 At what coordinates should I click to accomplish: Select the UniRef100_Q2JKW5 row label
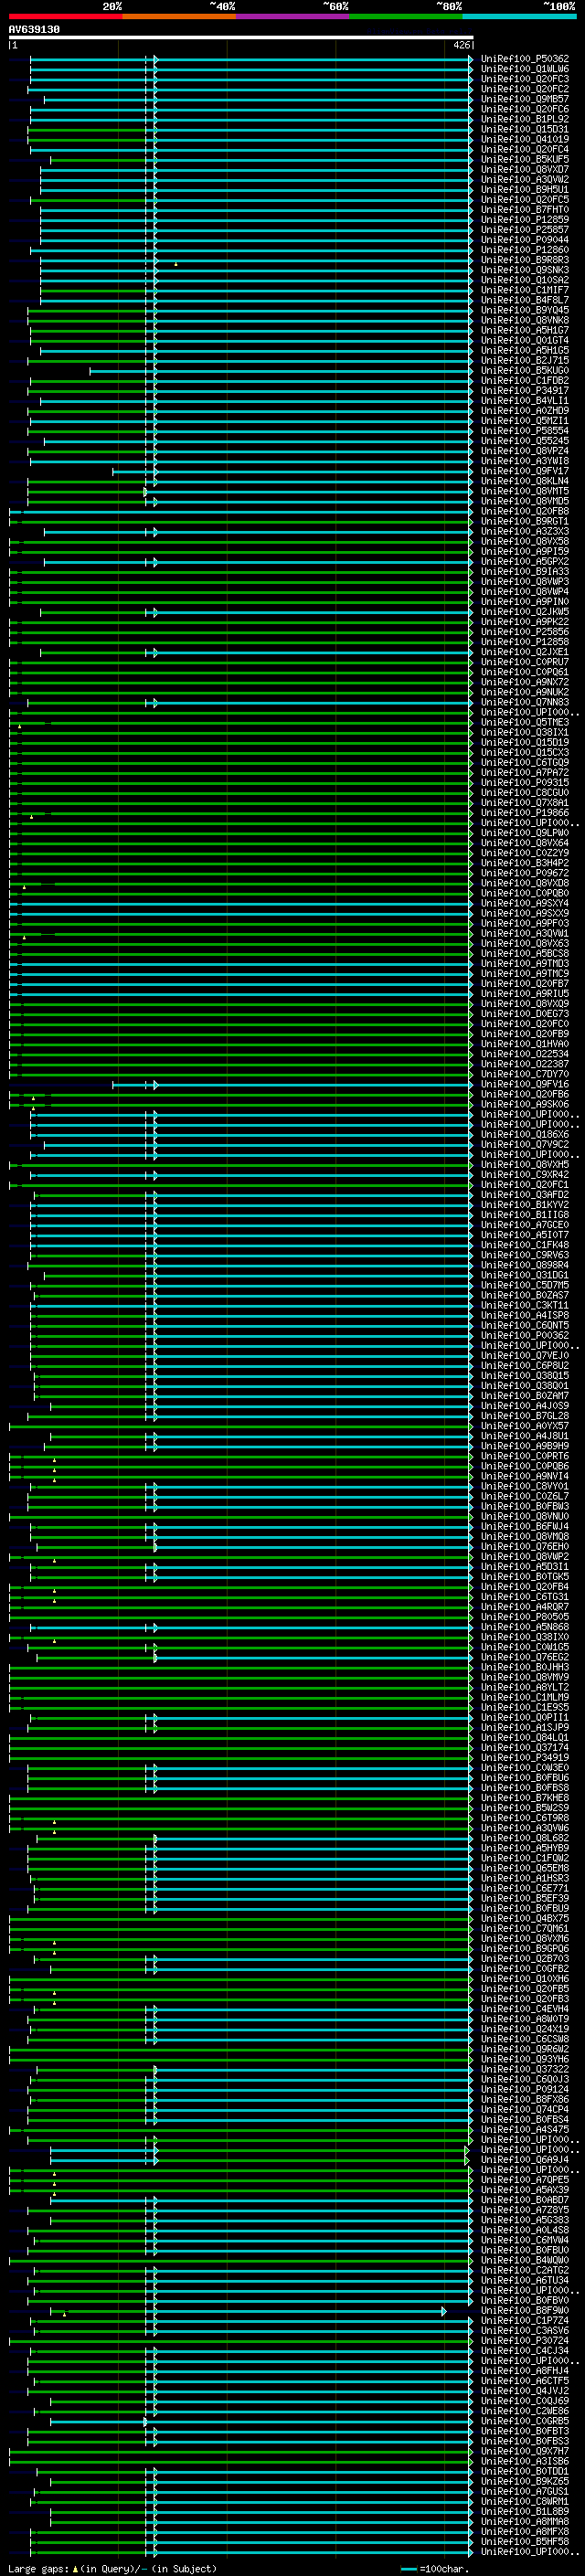pyautogui.click(x=525, y=612)
